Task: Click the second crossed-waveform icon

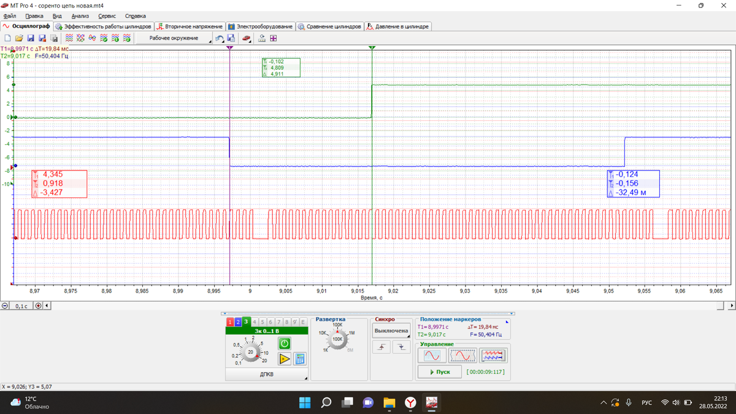Action: click(80, 38)
